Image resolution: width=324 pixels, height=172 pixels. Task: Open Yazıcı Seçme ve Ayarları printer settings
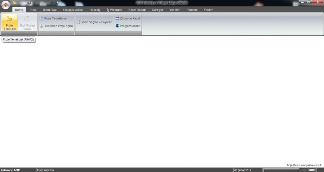point(95,22)
